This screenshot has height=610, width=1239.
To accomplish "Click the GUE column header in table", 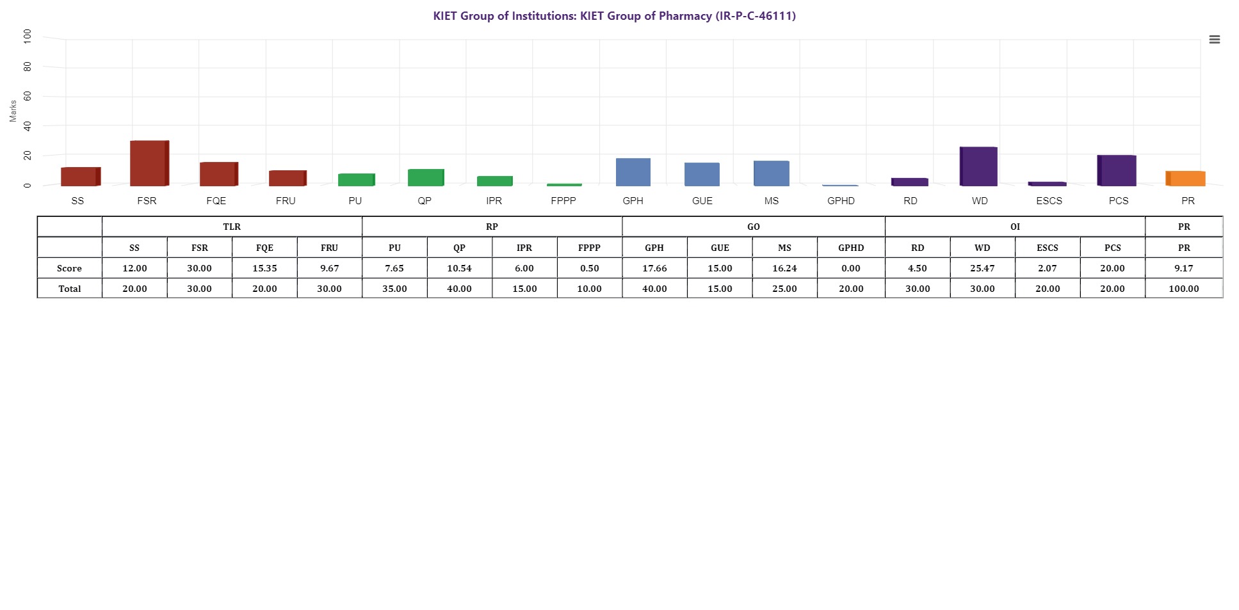I will point(720,248).
